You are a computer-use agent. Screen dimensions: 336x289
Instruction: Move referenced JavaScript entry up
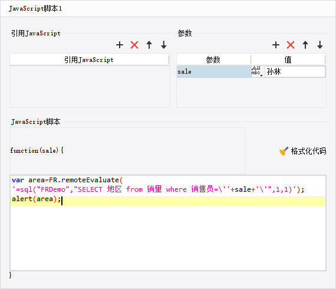click(149, 45)
